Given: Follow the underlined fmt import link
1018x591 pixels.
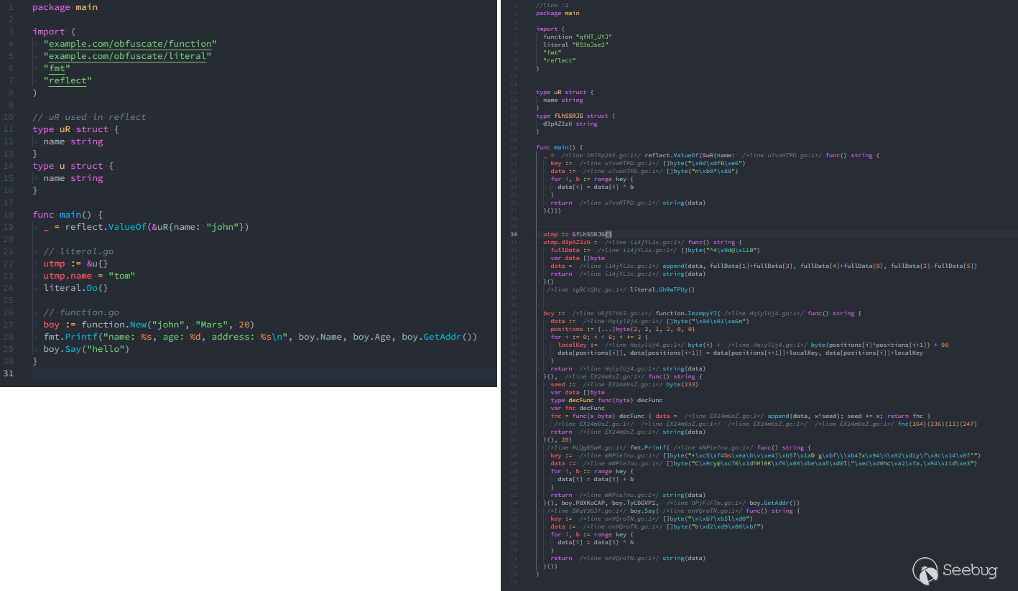Looking at the screenshot, I should tap(56, 68).
